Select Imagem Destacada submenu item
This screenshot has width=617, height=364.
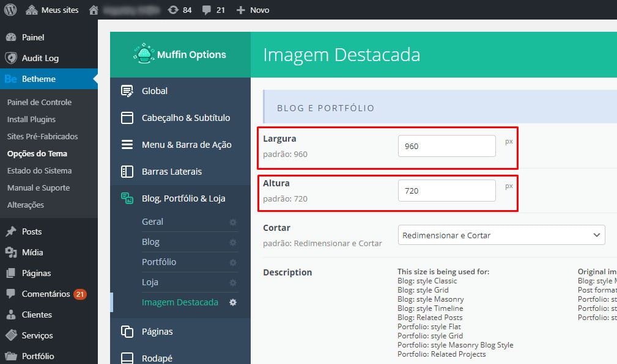click(x=180, y=302)
